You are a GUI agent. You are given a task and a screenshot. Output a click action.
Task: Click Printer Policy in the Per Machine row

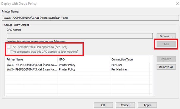67,69
